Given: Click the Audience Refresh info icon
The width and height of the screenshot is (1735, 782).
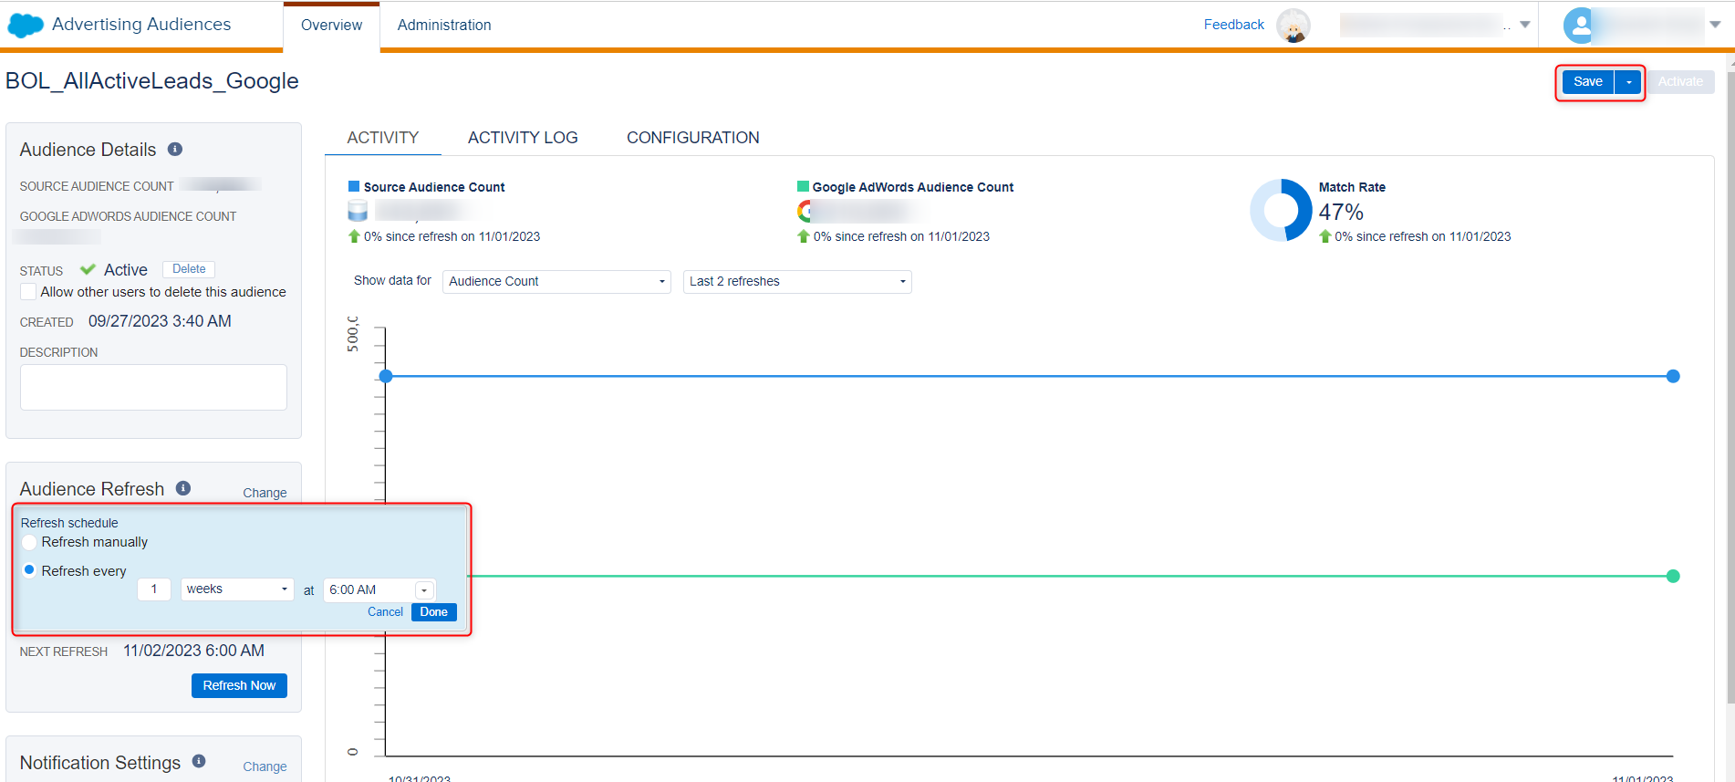Looking at the screenshot, I should pos(183,488).
